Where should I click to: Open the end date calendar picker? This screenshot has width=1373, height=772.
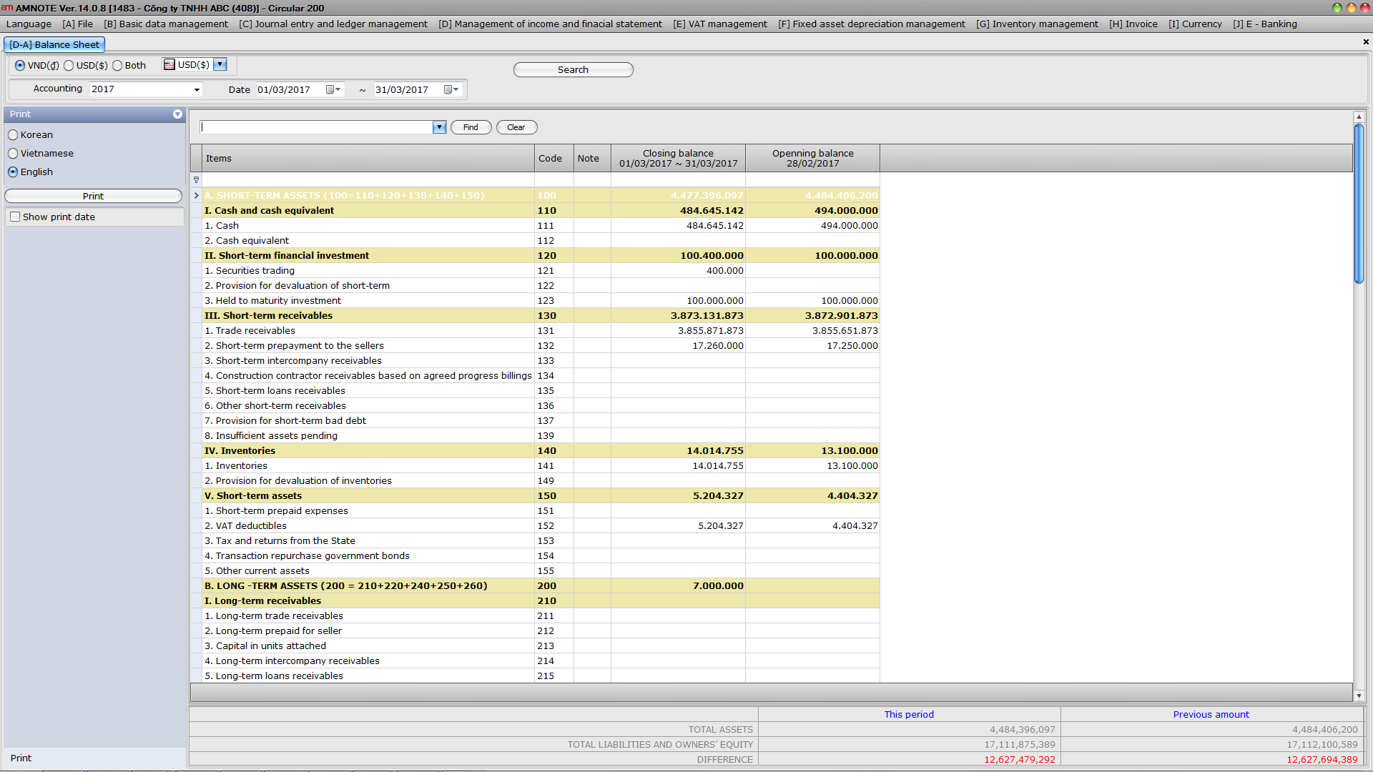[x=451, y=89]
